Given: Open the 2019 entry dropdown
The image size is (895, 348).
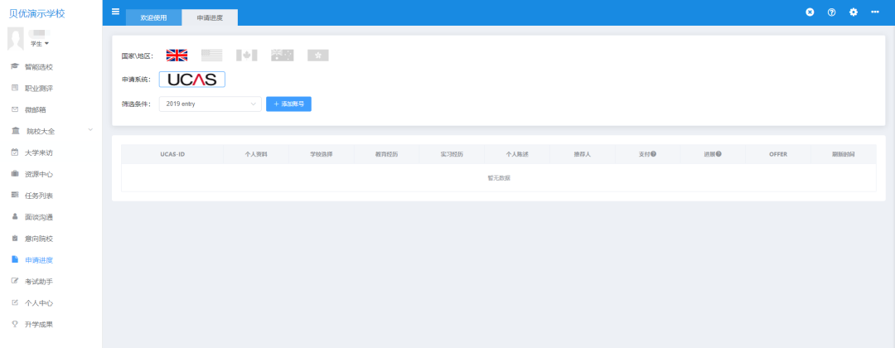Looking at the screenshot, I should (x=210, y=104).
